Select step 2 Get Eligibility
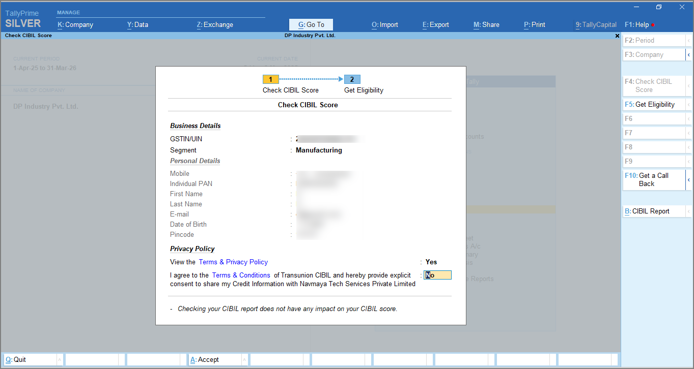Viewport: 694px width, 369px height. point(352,79)
